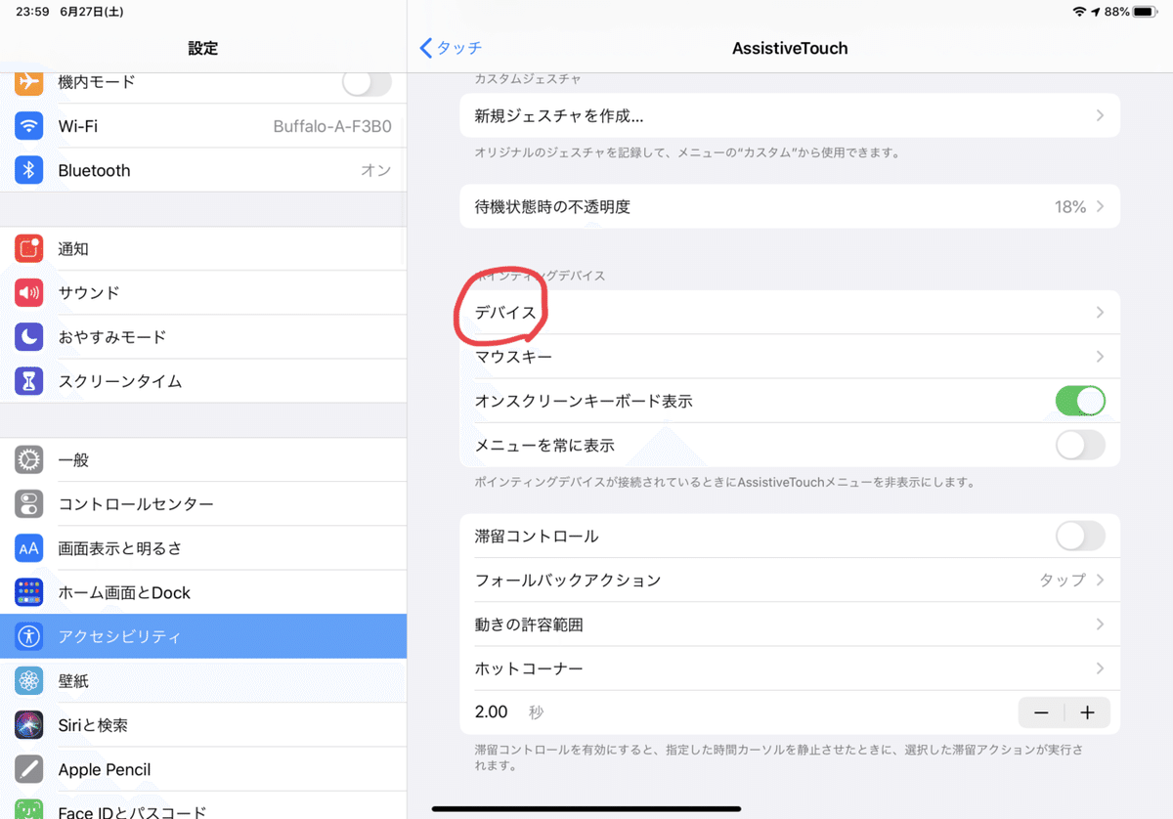Click the Bluetooth icon in settings sidebar
Screen dimensions: 1173x819
[28, 170]
